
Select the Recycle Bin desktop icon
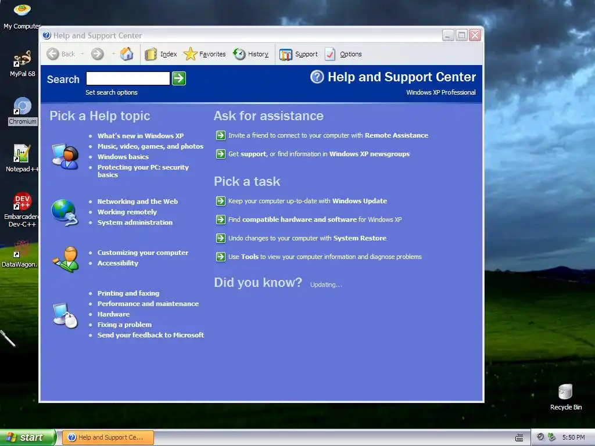point(566,397)
